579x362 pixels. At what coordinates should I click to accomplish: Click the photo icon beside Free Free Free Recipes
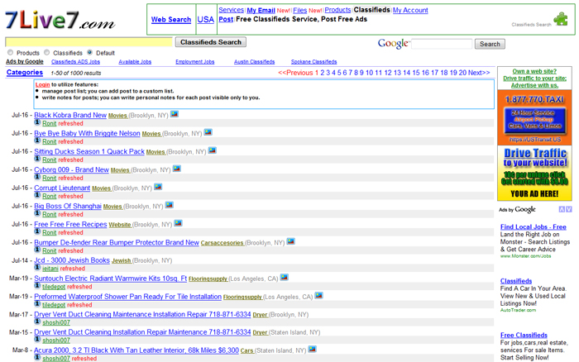click(x=179, y=223)
